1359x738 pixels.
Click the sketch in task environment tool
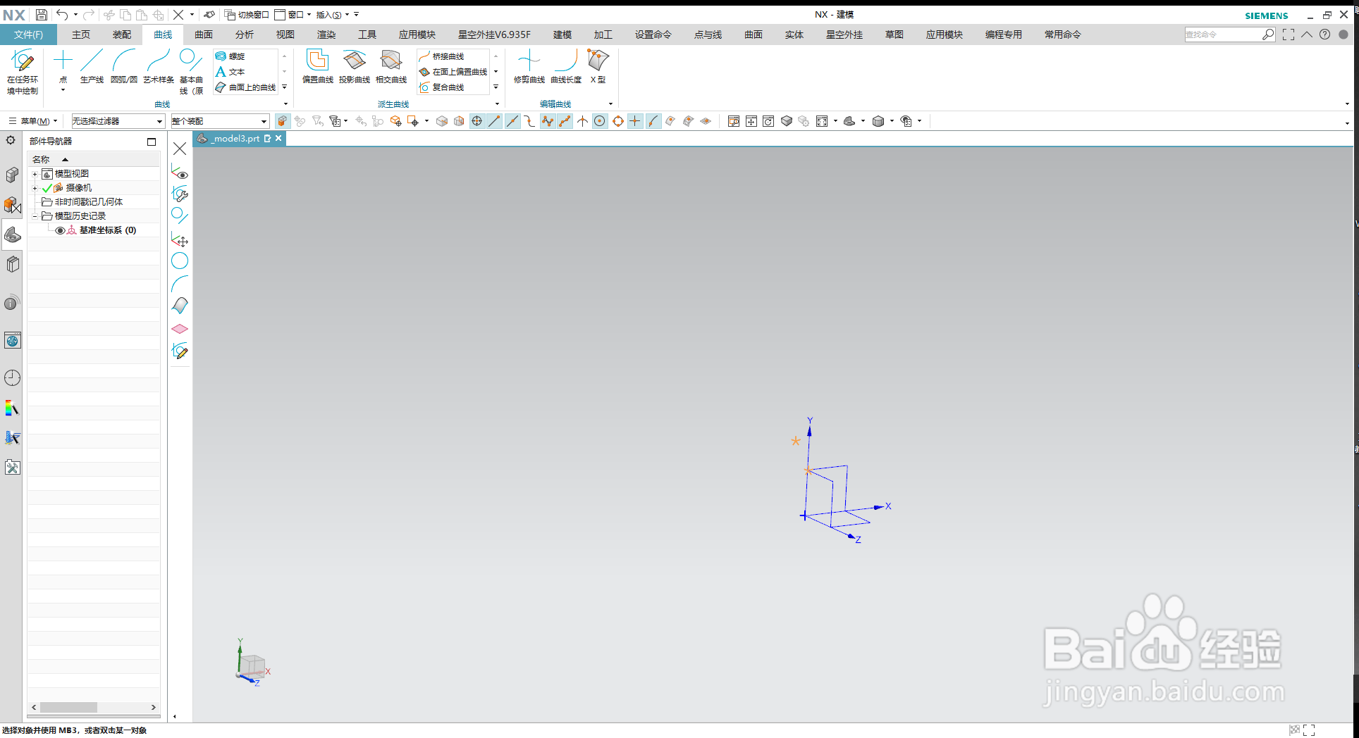coord(23,72)
